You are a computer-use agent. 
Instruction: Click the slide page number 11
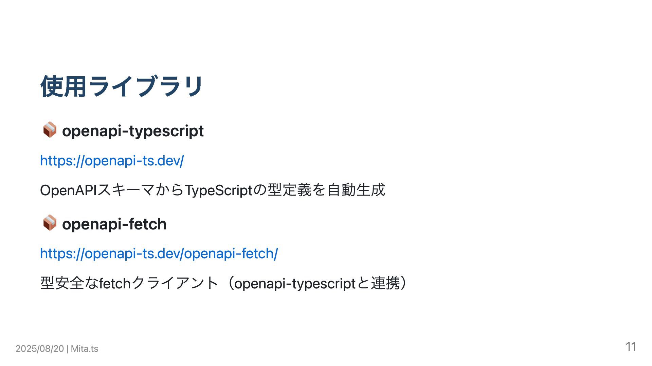tap(631, 347)
